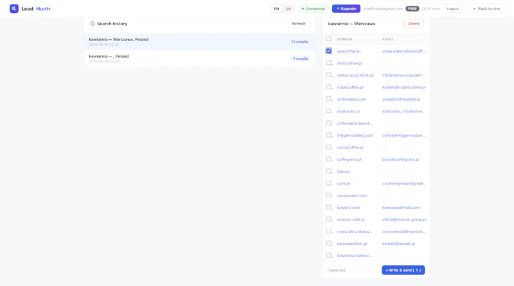Click the 7 emails badge
Screen dimensions: 514x286
(x=300, y=58)
